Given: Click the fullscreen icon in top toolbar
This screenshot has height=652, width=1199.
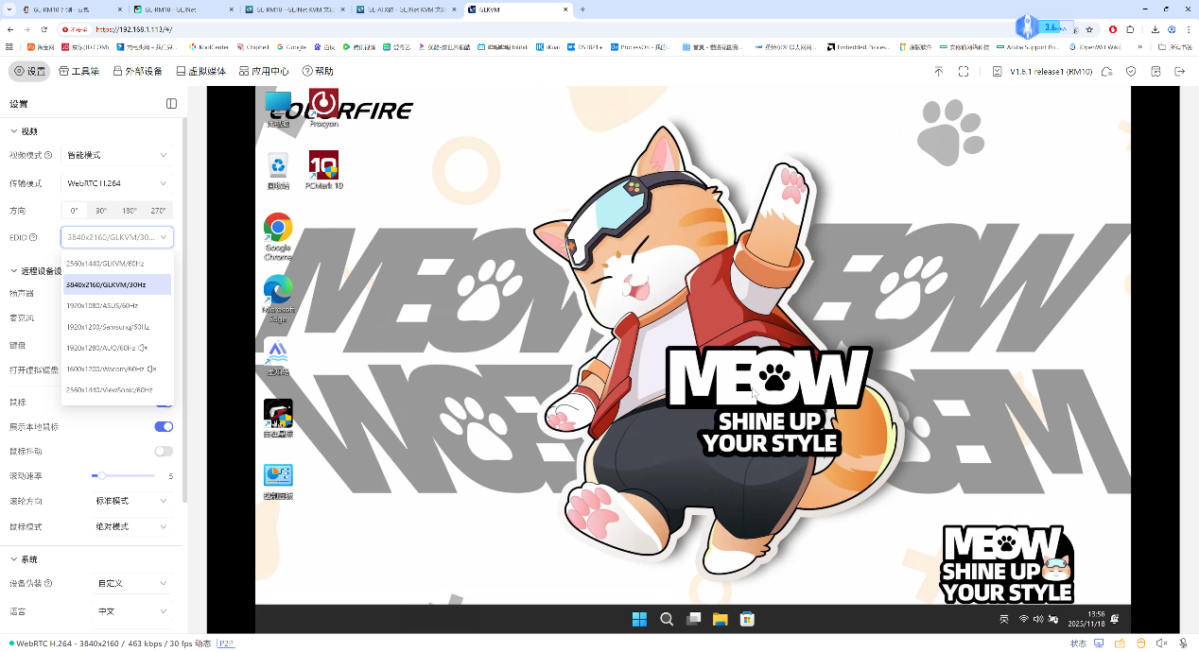Looking at the screenshot, I should pos(964,72).
